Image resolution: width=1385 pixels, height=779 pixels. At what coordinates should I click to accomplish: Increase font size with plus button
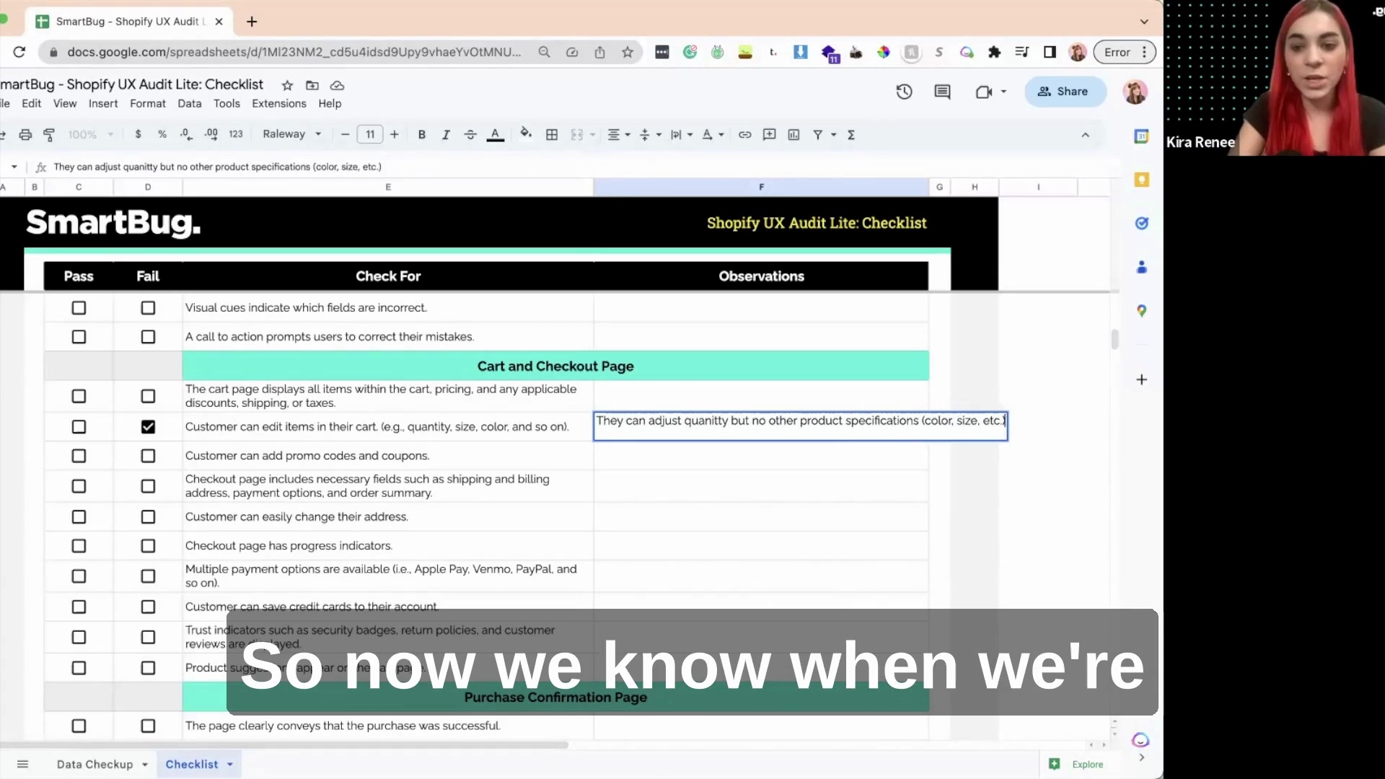click(395, 135)
